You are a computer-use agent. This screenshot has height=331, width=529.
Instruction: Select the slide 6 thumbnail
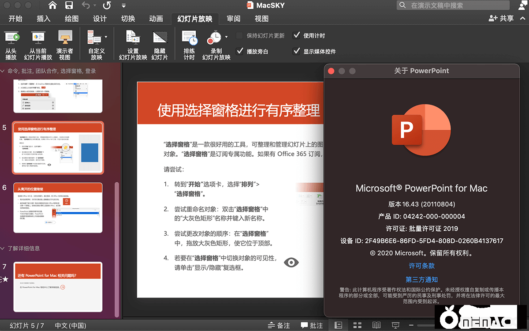[x=58, y=208]
